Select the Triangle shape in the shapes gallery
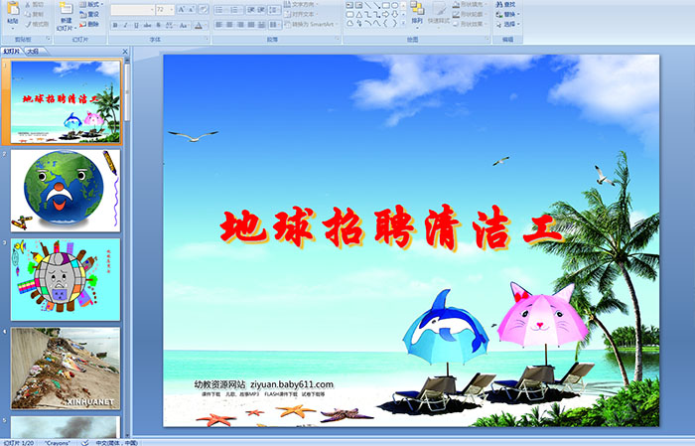695x446 pixels. 358,14
